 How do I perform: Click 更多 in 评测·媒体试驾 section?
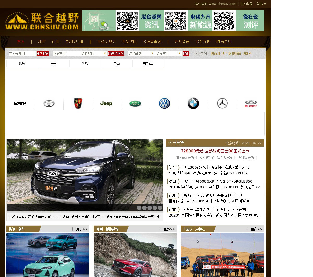tap(169, 229)
